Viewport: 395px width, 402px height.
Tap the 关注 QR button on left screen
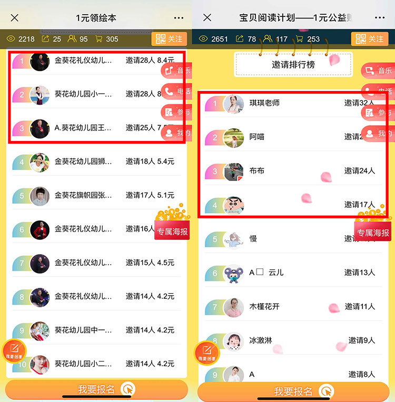(169, 39)
